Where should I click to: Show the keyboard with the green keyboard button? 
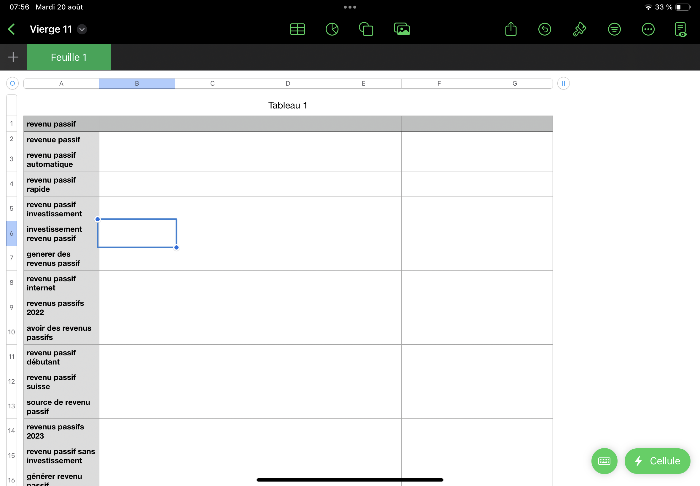click(604, 461)
